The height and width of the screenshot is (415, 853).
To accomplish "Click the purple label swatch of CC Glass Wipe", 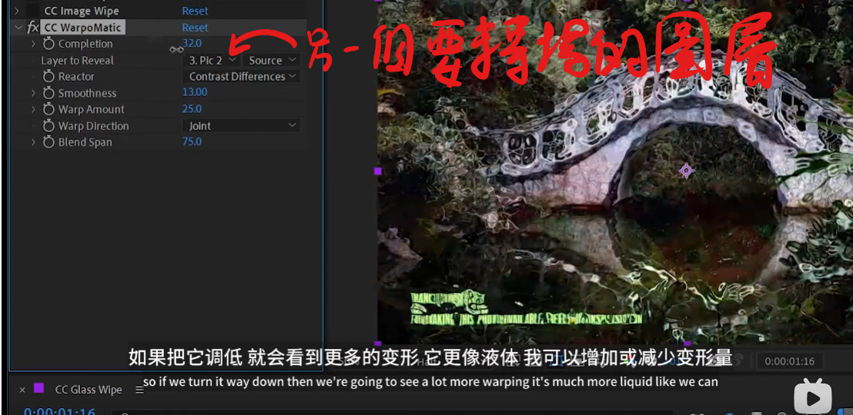I will click(38, 388).
